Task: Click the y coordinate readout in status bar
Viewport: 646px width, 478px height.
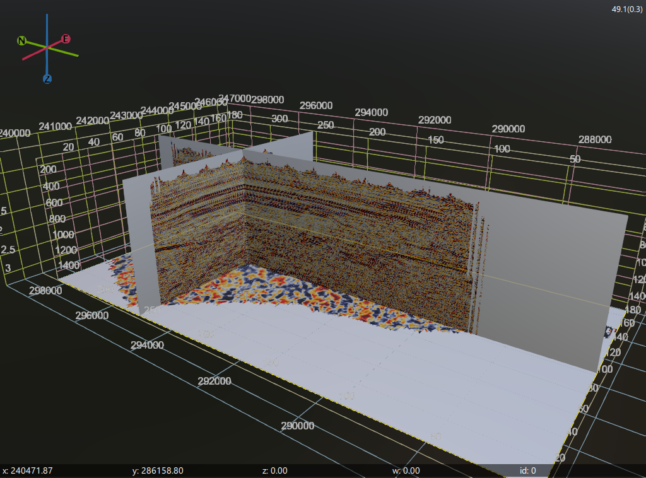Action: pyautogui.click(x=158, y=470)
